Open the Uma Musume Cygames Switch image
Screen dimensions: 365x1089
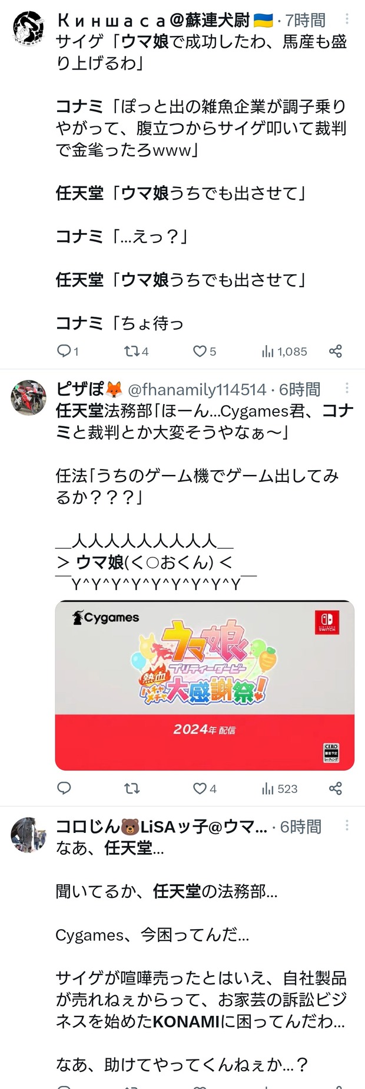[204, 685]
